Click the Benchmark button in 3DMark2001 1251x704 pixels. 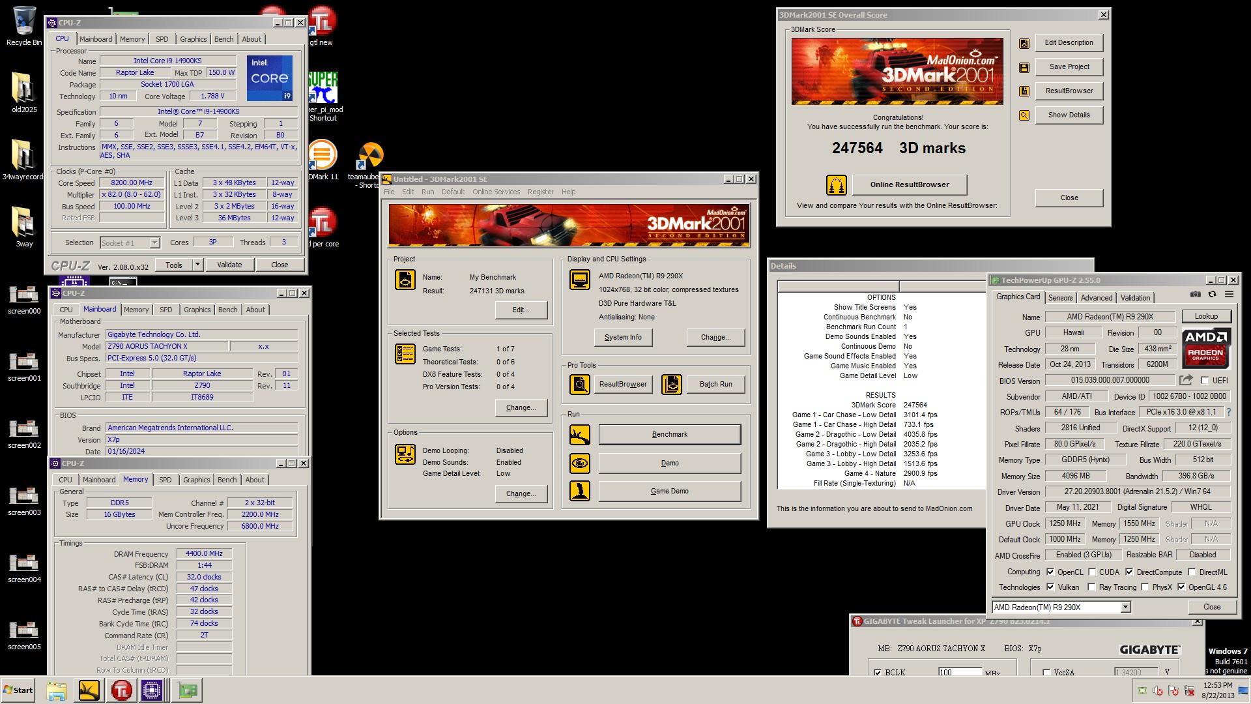click(669, 435)
